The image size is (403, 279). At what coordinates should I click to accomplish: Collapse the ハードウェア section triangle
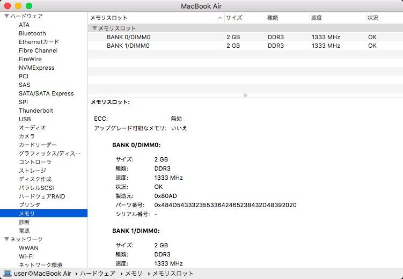[x=6, y=16]
